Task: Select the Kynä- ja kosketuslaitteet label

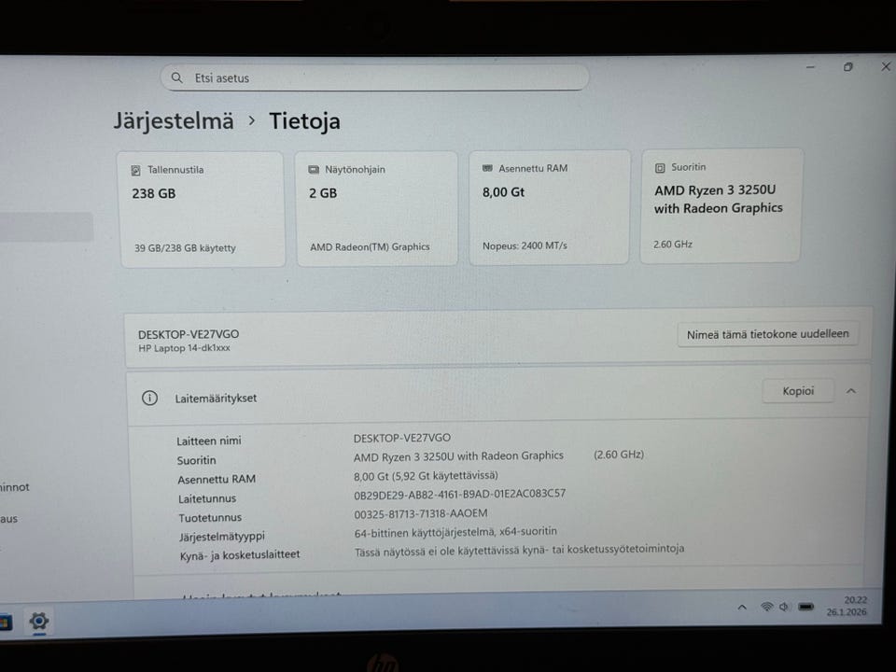Action: point(240,554)
